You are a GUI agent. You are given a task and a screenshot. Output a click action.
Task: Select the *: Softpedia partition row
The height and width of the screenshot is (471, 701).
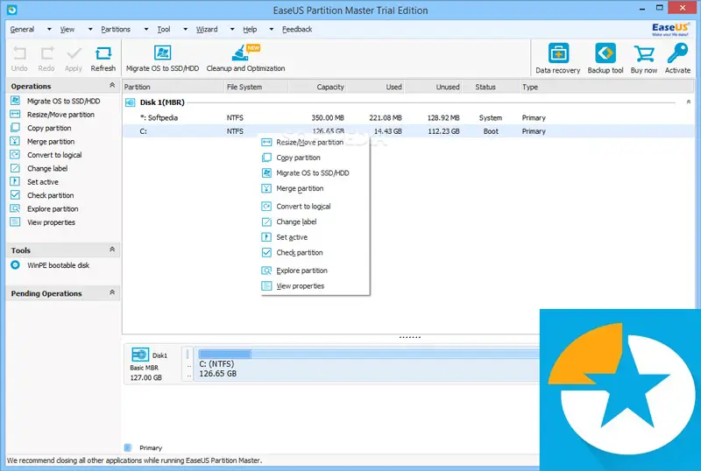coord(408,117)
